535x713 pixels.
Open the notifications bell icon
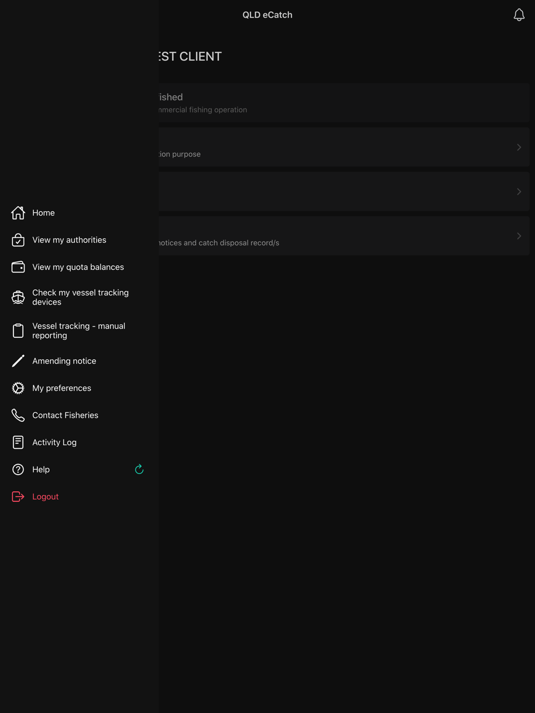click(519, 15)
